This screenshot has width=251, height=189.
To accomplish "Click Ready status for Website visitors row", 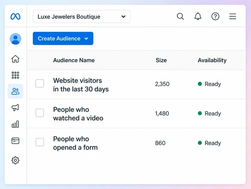I will tap(210, 84).
